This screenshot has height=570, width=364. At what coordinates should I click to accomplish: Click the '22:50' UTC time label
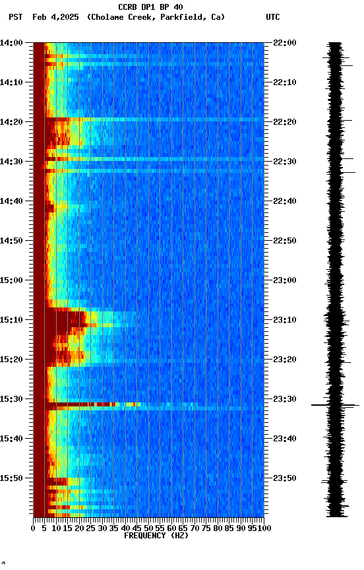(285, 241)
